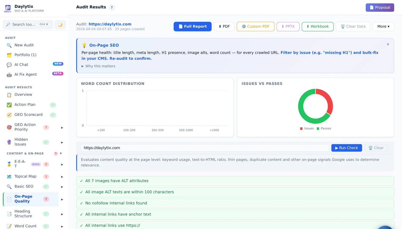Image resolution: width=402 pixels, height=229 pixels.
Task: Click Clear button next to Run Check
Action: point(376,148)
